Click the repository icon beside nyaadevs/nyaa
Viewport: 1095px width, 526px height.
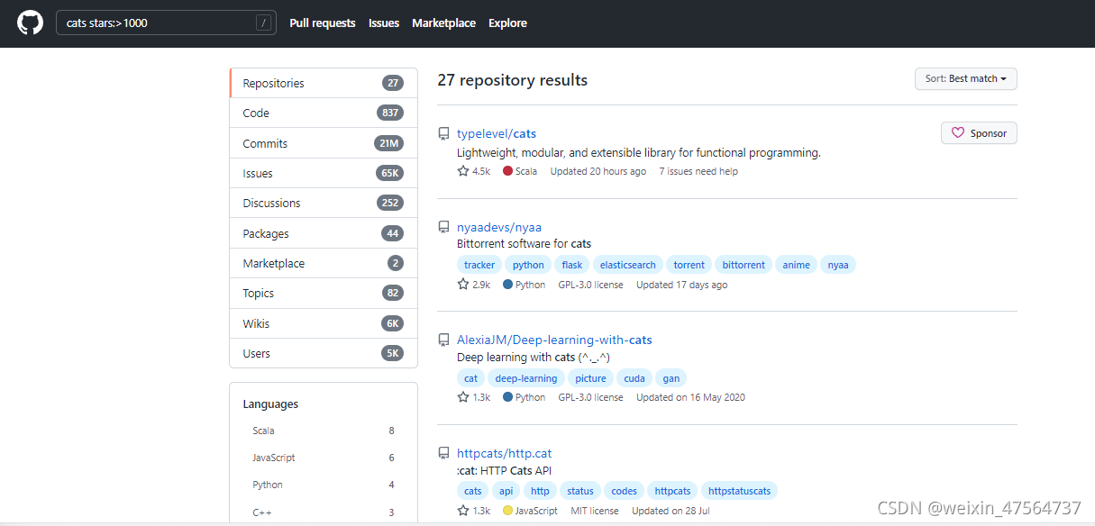click(443, 227)
